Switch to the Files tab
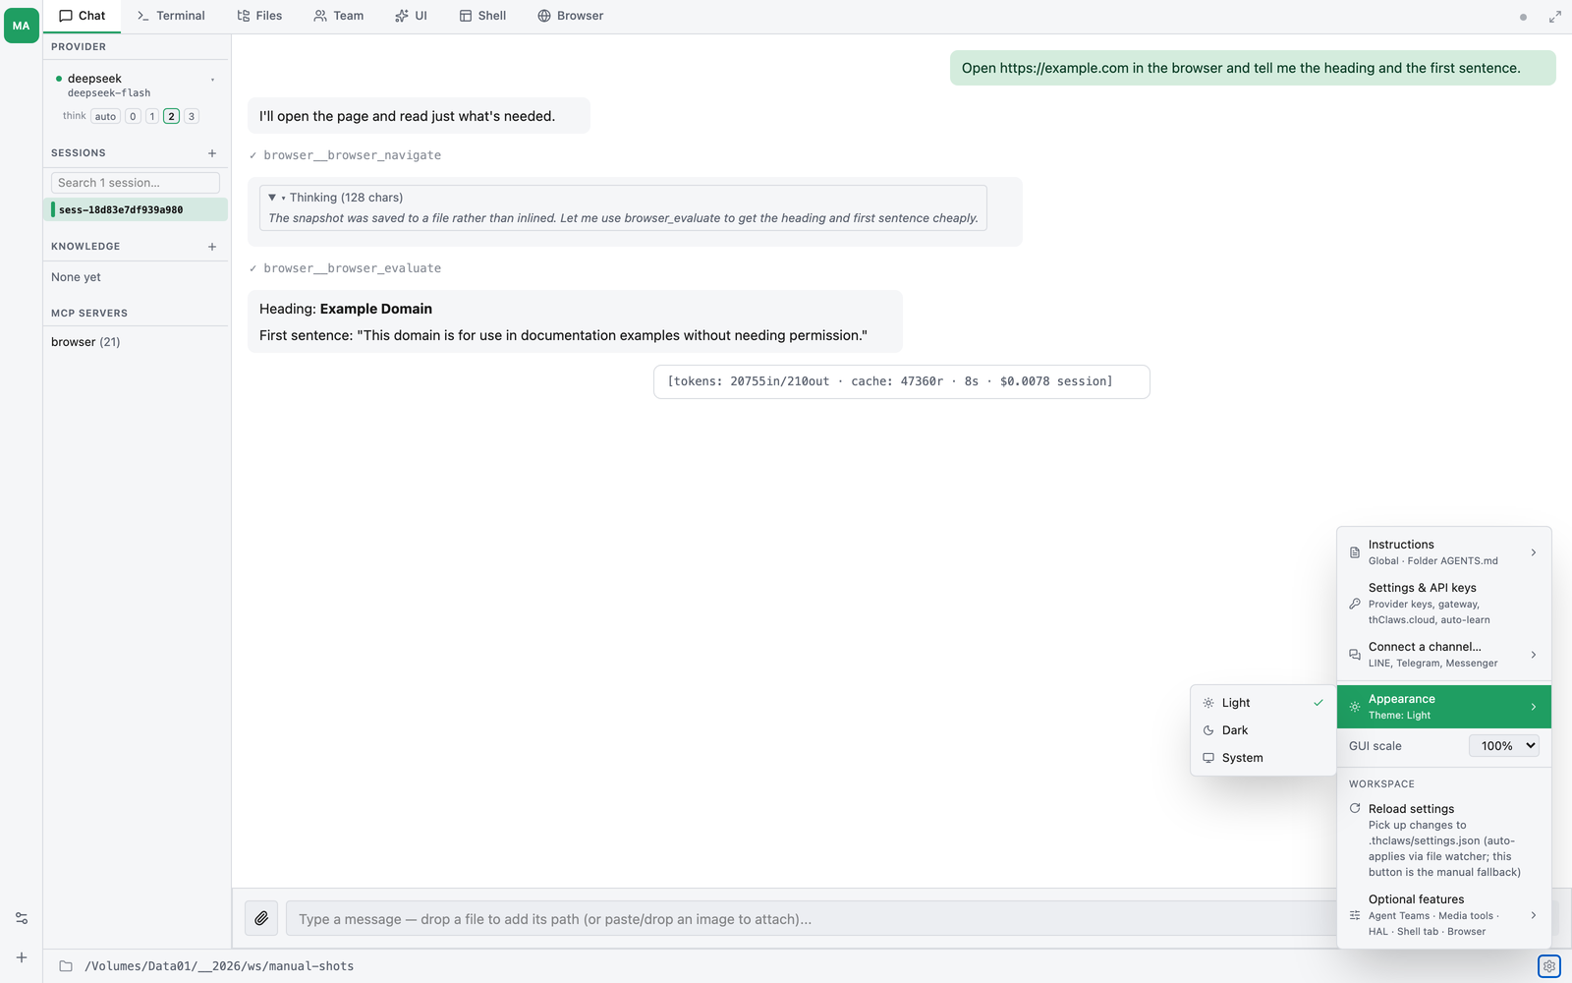 coord(259,16)
